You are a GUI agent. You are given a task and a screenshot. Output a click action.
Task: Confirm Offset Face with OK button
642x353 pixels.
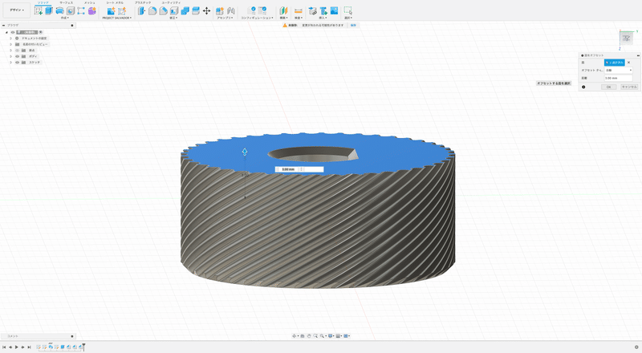(x=609, y=87)
